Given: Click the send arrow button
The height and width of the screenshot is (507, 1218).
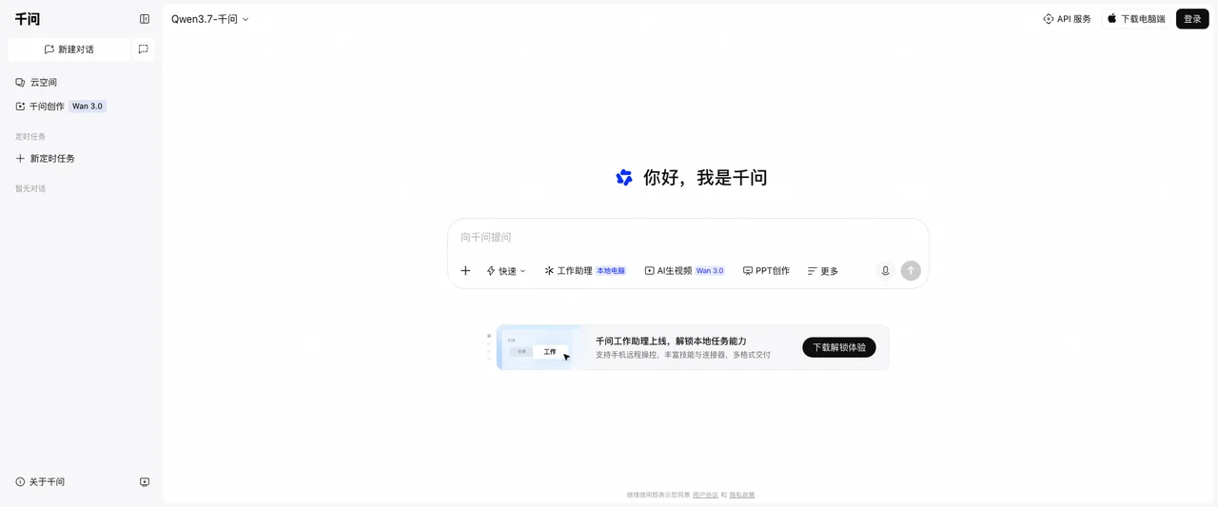Looking at the screenshot, I should 911,271.
